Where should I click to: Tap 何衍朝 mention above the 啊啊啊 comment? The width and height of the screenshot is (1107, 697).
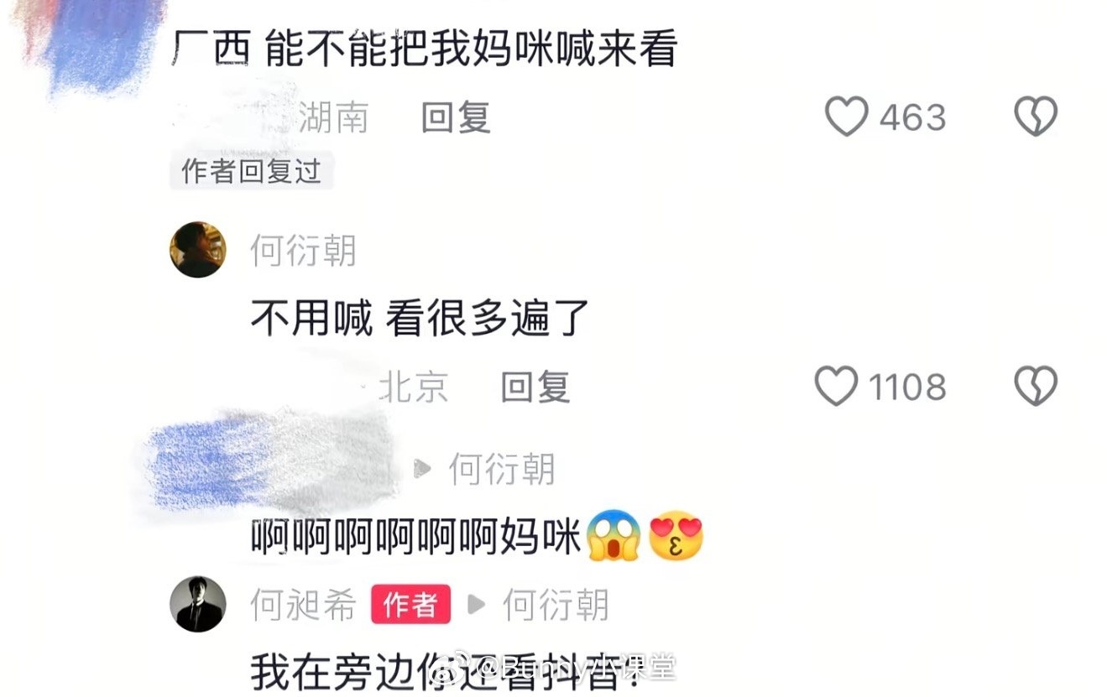[x=502, y=469]
